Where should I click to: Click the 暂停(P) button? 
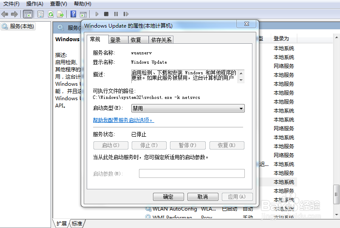point(187,145)
